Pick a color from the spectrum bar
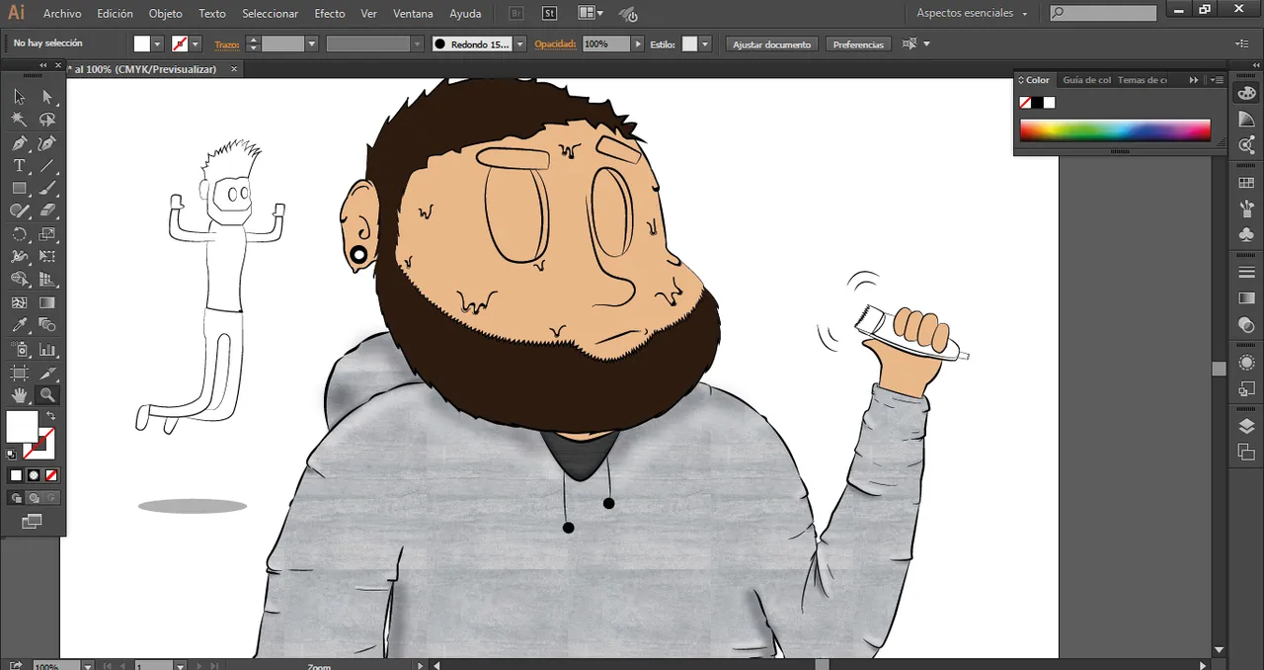The width and height of the screenshot is (1264, 670). 1114,130
